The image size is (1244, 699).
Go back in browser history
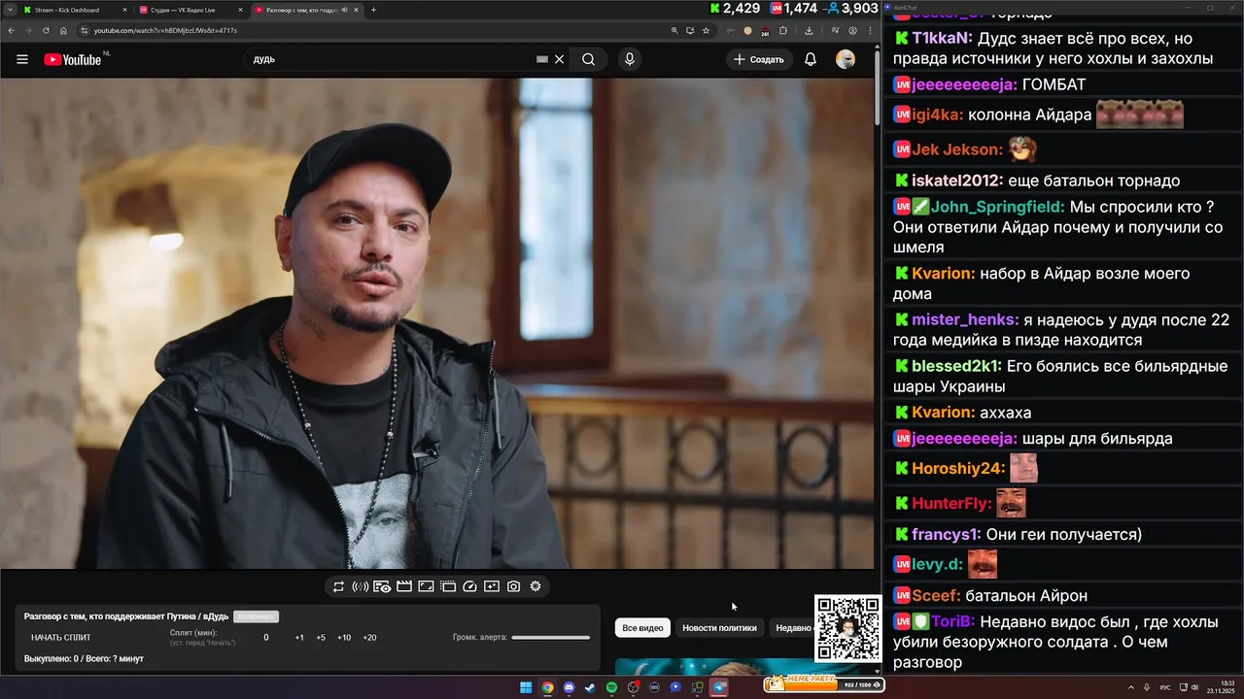[x=11, y=30]
